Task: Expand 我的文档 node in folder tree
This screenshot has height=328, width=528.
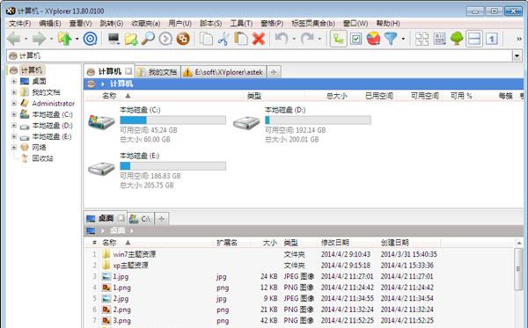Action: (14, 92)
